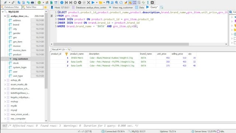Viewport: 236px width, 133px height.
Task: Open the dropdown beside the folder icon
Action: tap(104, 3)
